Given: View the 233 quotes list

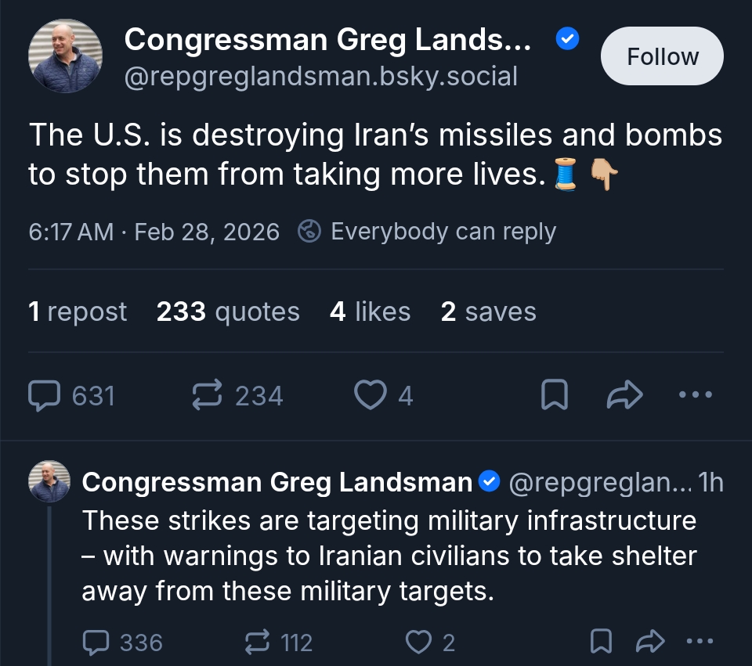Looking at the screenshot, I should tap(228, 311).
